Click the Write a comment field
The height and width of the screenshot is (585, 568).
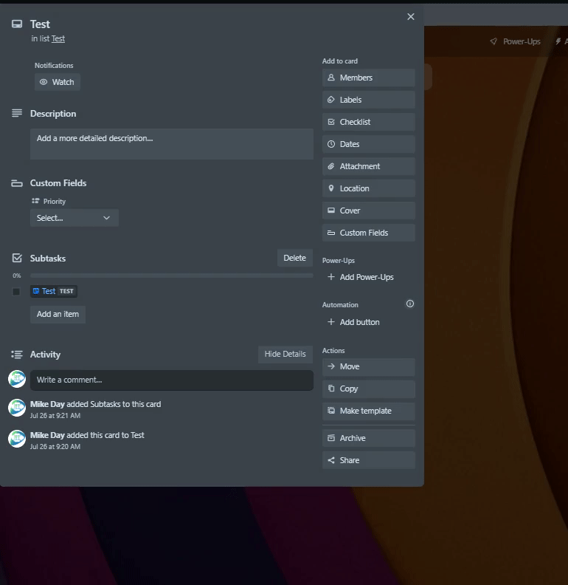point(171,380)
